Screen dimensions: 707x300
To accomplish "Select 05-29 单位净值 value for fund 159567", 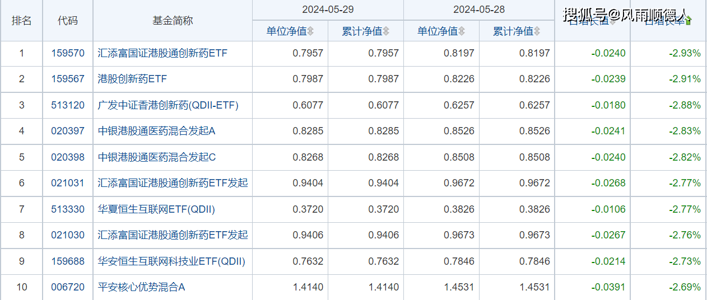I will tap(308, 79).
